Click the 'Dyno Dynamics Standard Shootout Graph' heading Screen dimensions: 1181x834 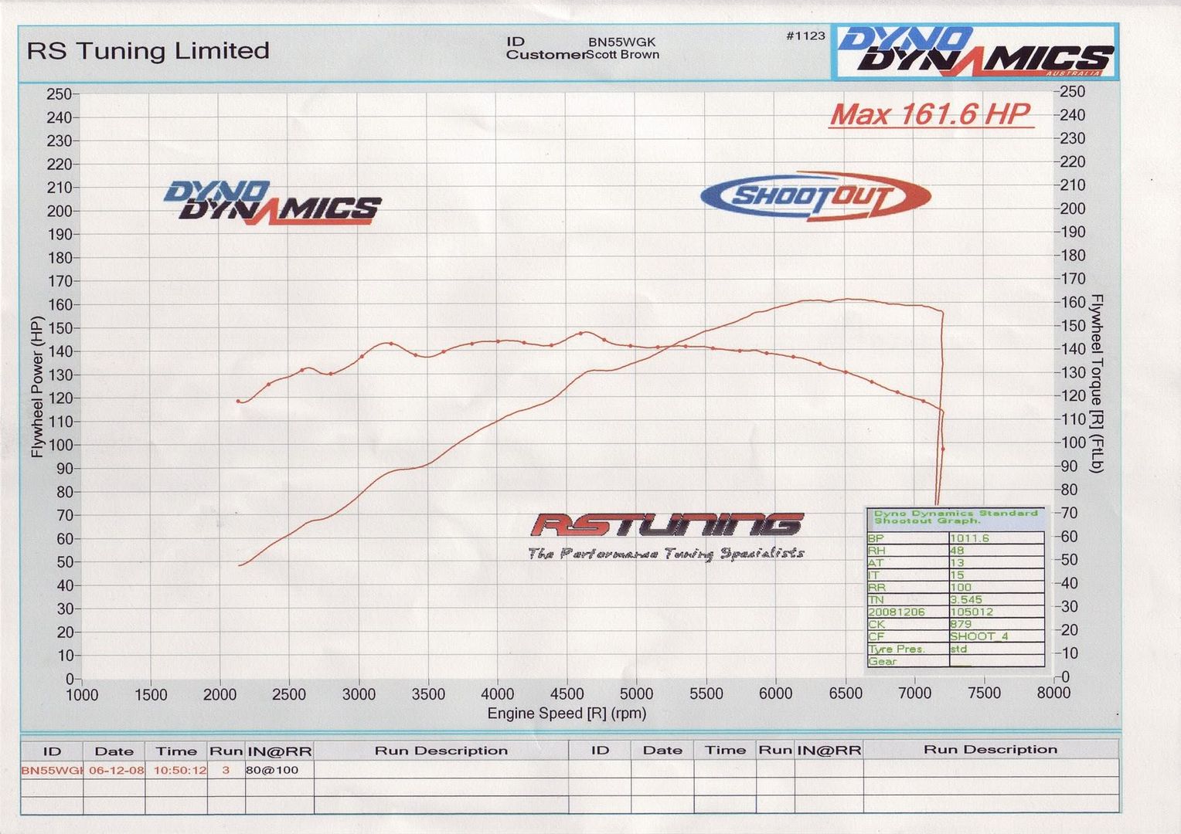tap(956, 517)
